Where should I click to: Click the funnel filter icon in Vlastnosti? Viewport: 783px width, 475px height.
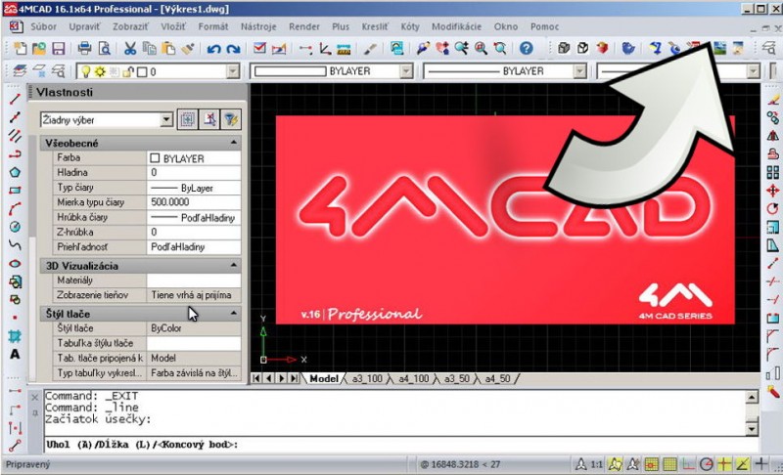coord(230,119)
